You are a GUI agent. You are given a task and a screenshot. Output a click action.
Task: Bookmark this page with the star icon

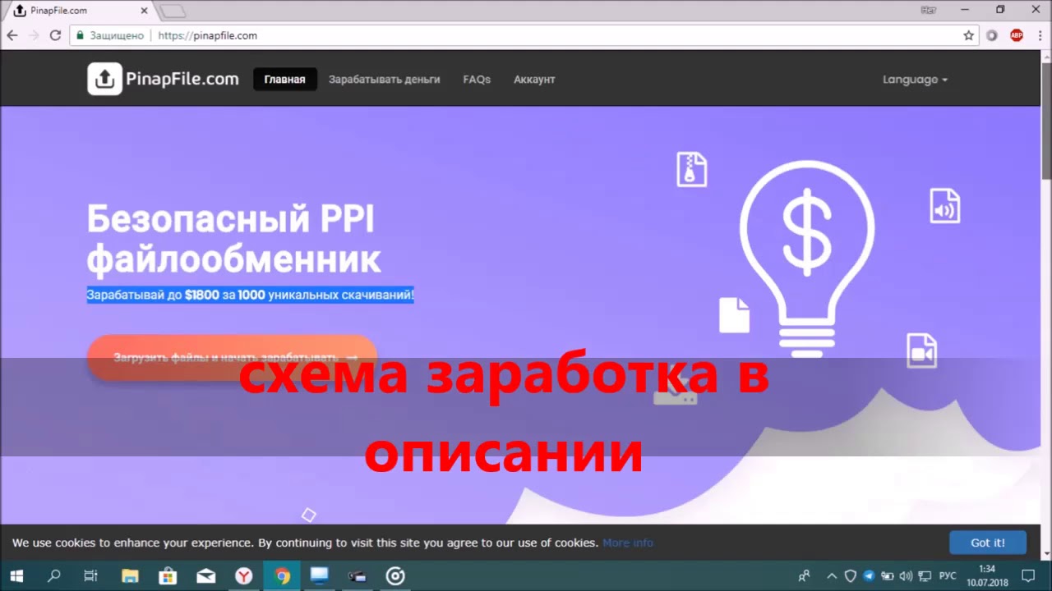point(969,35)
